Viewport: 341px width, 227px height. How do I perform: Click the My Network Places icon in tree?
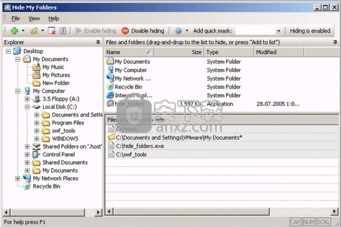coord(27,178)
